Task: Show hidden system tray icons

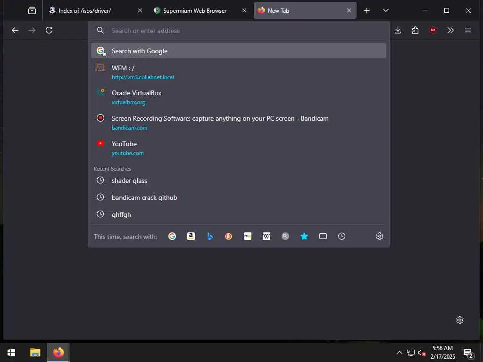Action: pos(399,353)
